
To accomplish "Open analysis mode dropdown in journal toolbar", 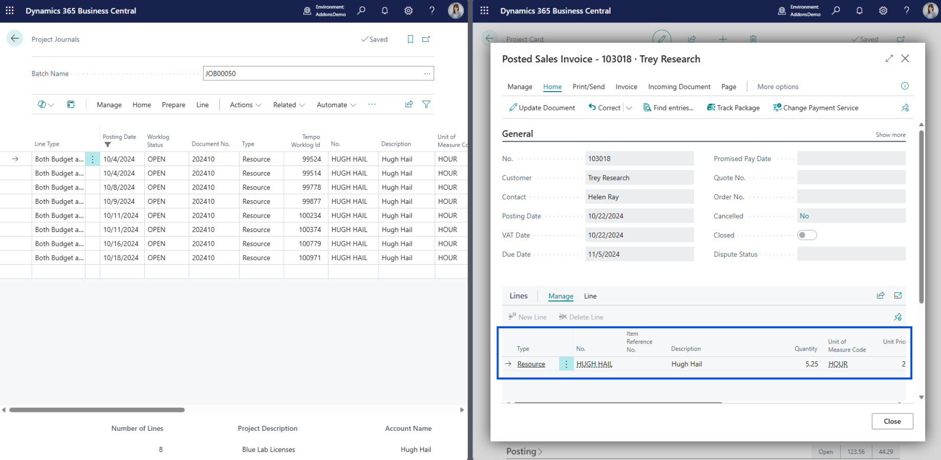I will tap(46, 104).
